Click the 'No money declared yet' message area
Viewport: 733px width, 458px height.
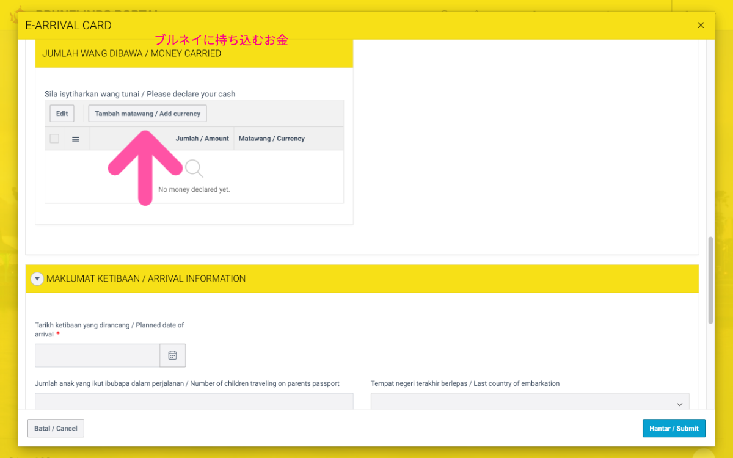(x=194, y=189)
